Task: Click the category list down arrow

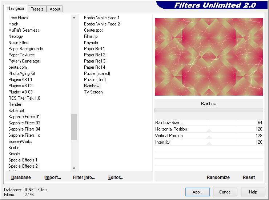Action: 74,168
